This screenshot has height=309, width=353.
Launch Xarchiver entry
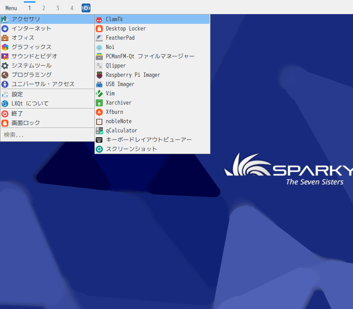click(152, 103)
